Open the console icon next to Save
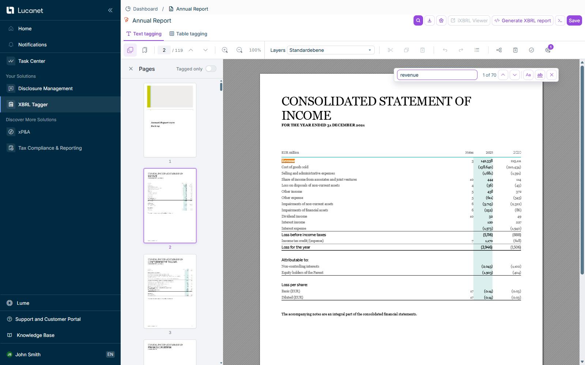Image resolution: width=585 pixels, height=365 pixels. click(x=560, y=20)
